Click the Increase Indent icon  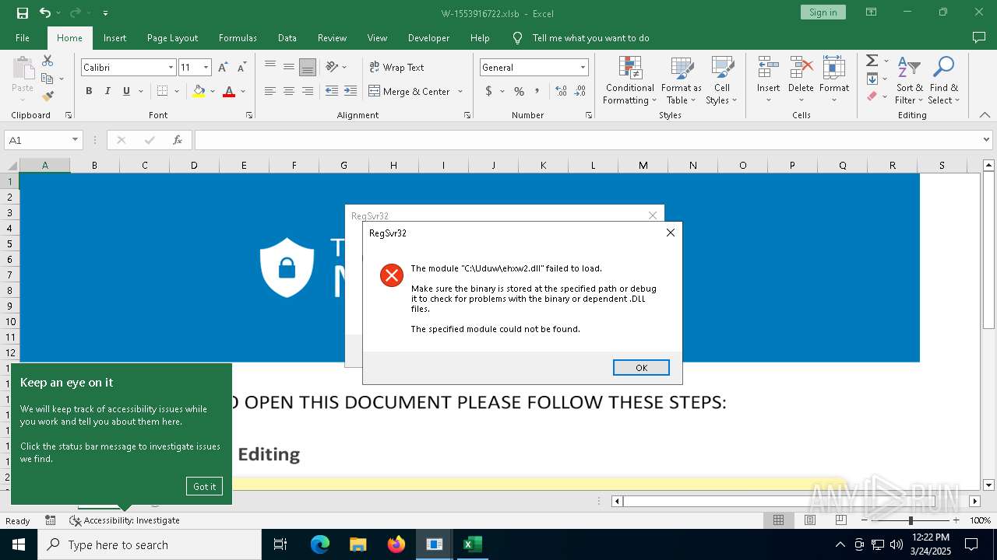351,91
